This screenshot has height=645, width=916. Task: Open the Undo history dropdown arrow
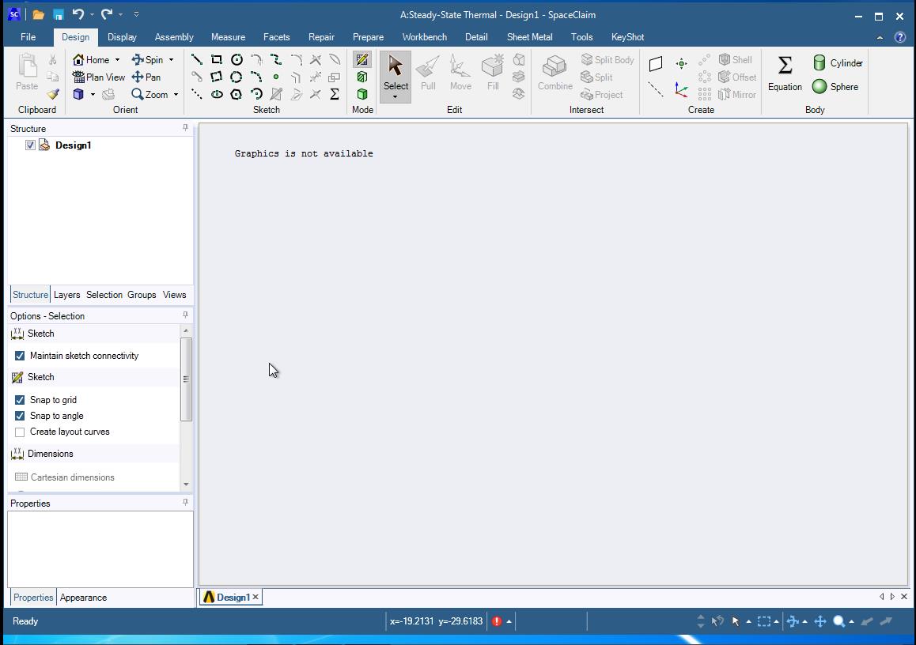point(92,14)
